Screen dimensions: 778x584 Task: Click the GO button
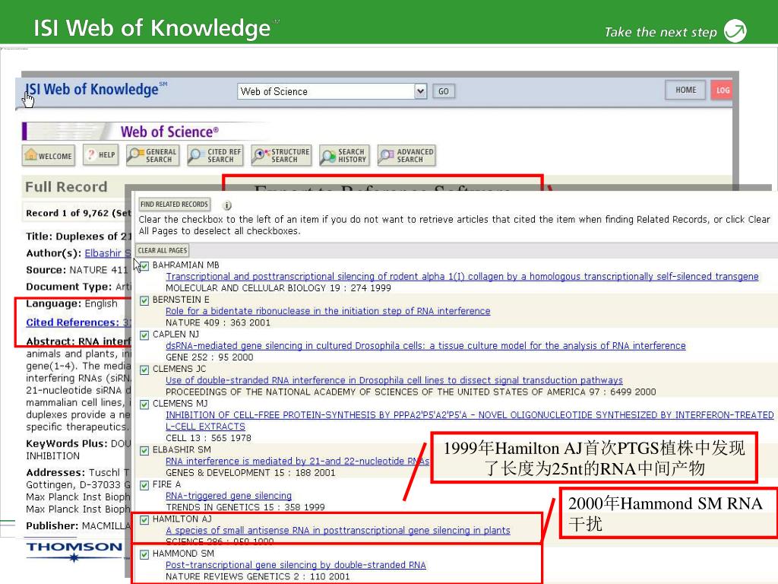pos(444,91)
